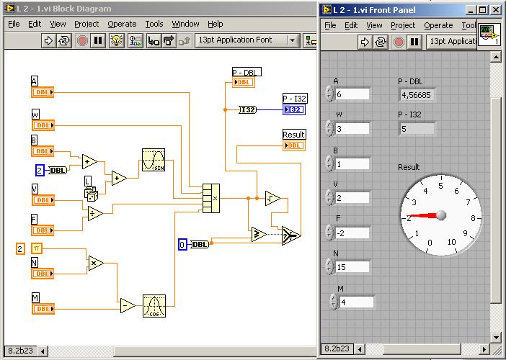Open File menu in Block Diagram window
The width and height of the screenshot is (506, 360).
pos(14,24)
